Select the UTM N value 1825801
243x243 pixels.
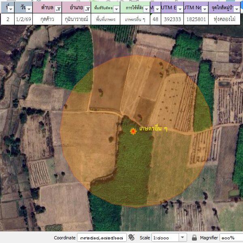(x=195, y=19)
